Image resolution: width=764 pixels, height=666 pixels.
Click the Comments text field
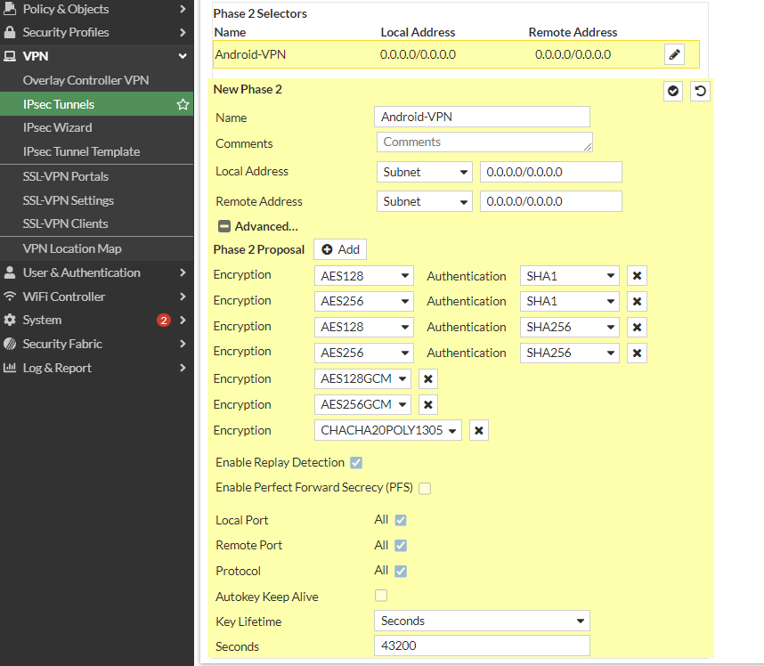pos(484,142)
